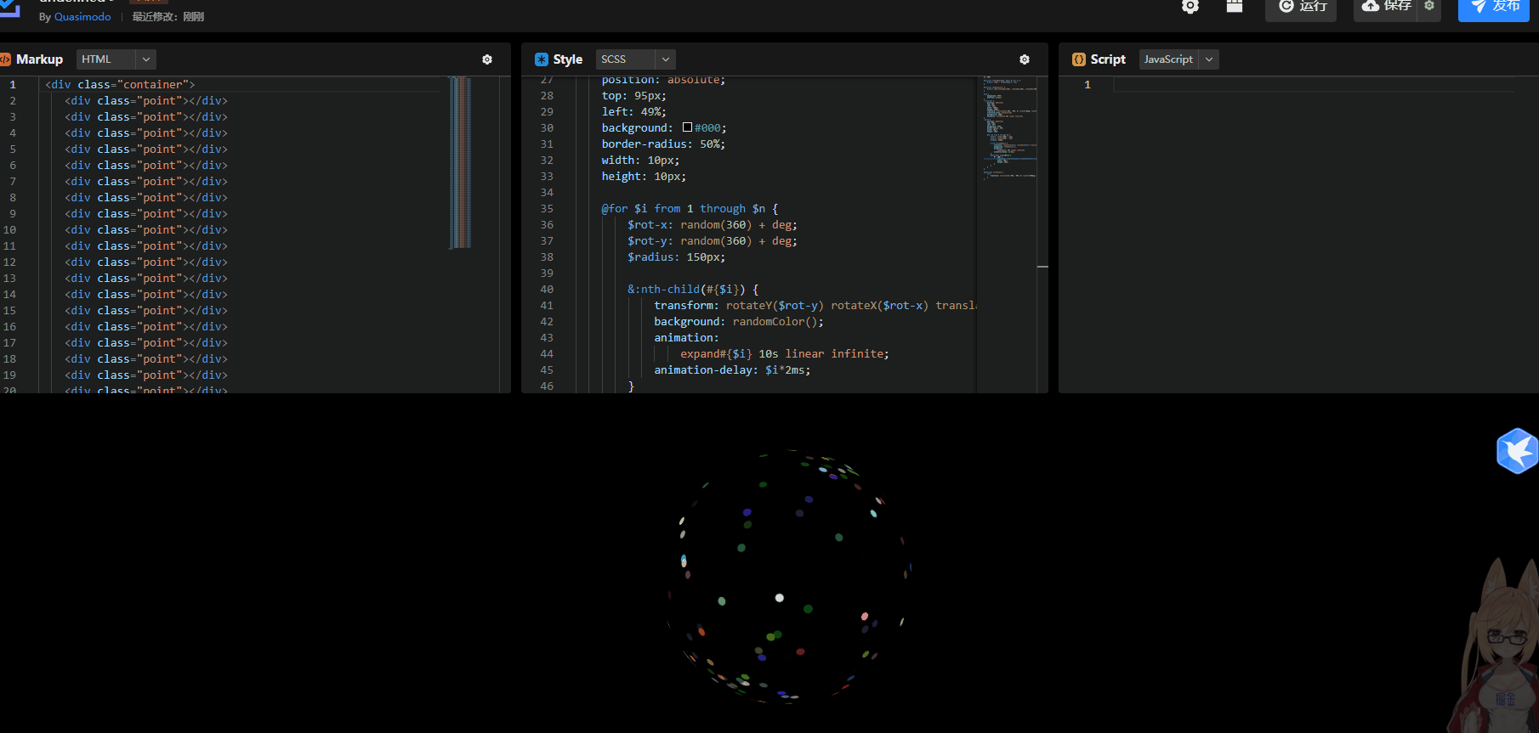Click the Style editor scrollbar marker
This screenshot has width=1539, height=733.
[x=1042, y=267]
